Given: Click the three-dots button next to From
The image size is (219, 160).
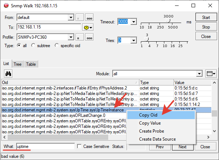Looking at the screenshot, I should 90,18.
